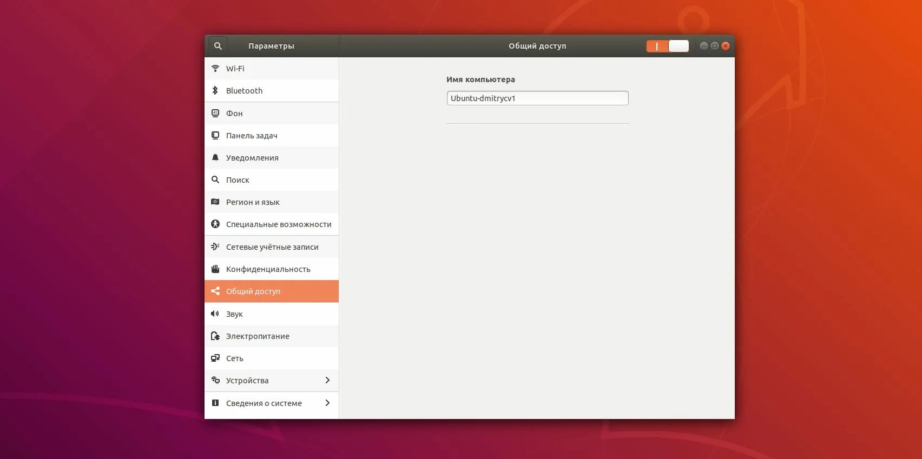
Task: Click the Поиск magnifier icon in sidebar
Action: coord(215,179)
